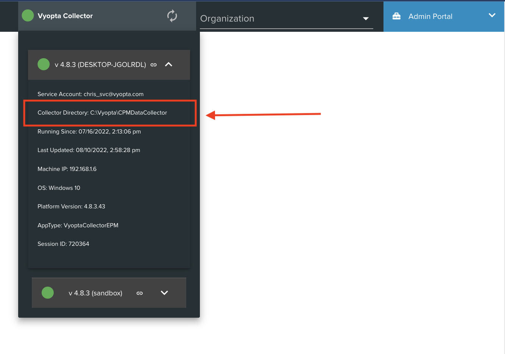The height and width of the screenshot is (354, 505).
Task: Open the Organization dropdown
Action: tap(286, 19)
